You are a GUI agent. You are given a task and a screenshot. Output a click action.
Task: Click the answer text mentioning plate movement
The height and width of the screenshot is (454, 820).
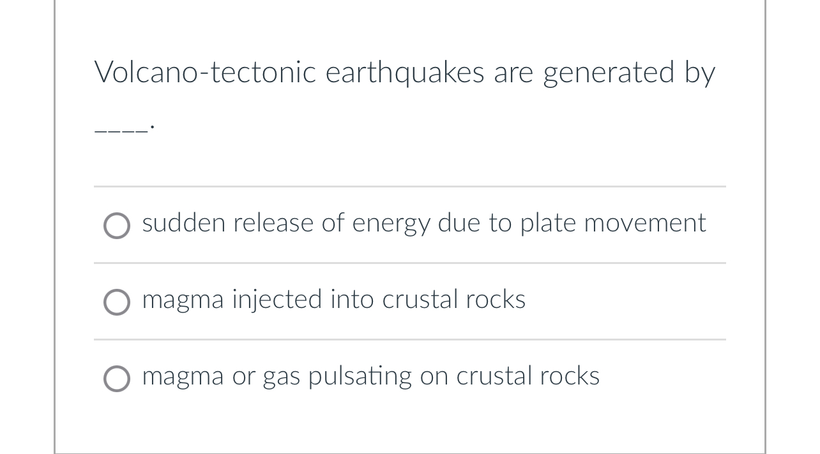click(424, 224)
